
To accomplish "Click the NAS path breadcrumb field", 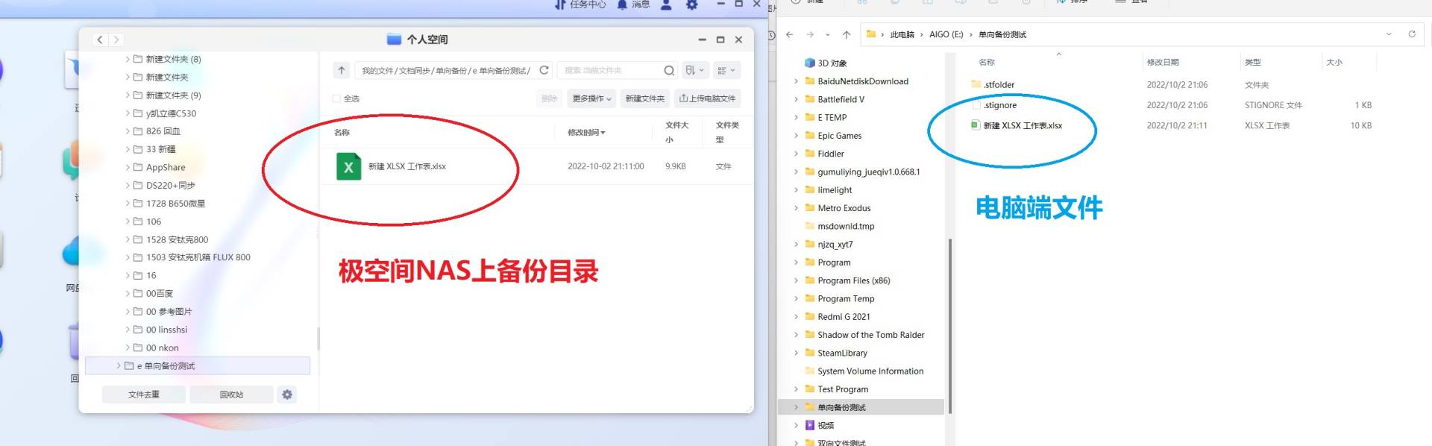I will (445, 70).
